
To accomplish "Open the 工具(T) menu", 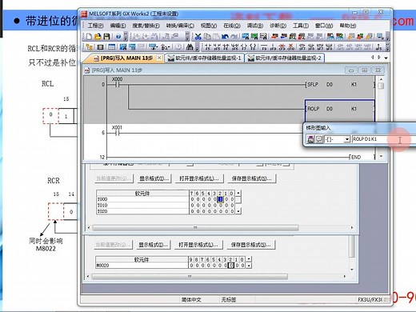I will tap(301, 26).
